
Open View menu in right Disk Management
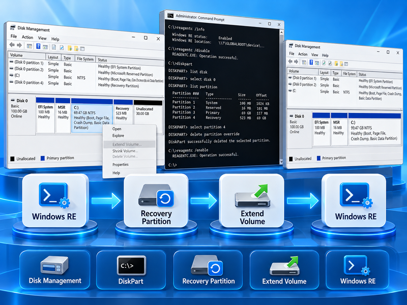(314, 55)
